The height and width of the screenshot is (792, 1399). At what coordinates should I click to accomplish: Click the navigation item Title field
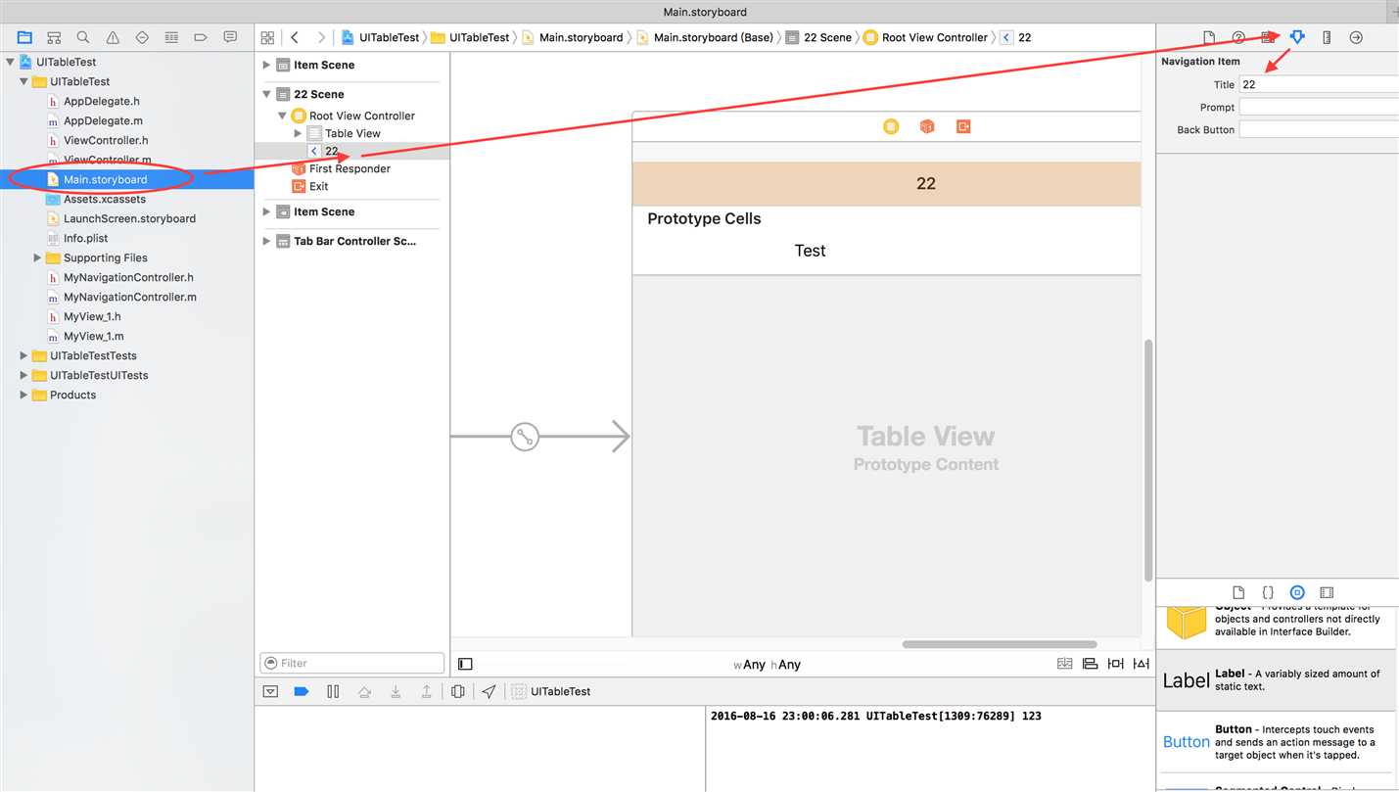point(1319,84)
